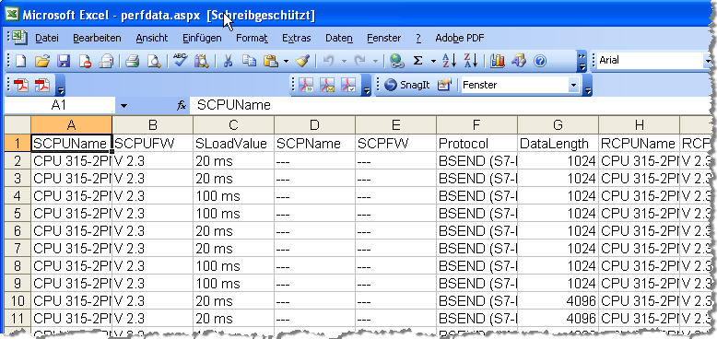Click the PDF convert and e-mail icon
Screen dimensions: 717x339
coord(327,85)
